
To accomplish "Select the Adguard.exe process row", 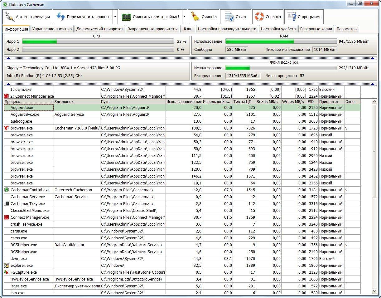I will click(182, 108).
